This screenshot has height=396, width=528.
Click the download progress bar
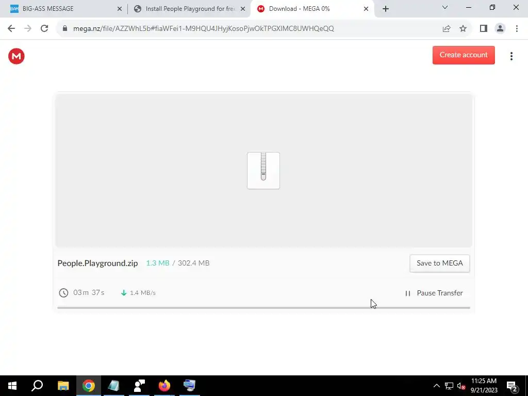click(263, 308)
